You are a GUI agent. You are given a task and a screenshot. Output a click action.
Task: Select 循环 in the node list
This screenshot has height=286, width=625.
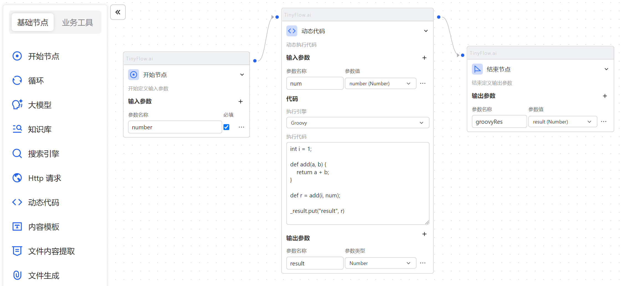[36, 81]
